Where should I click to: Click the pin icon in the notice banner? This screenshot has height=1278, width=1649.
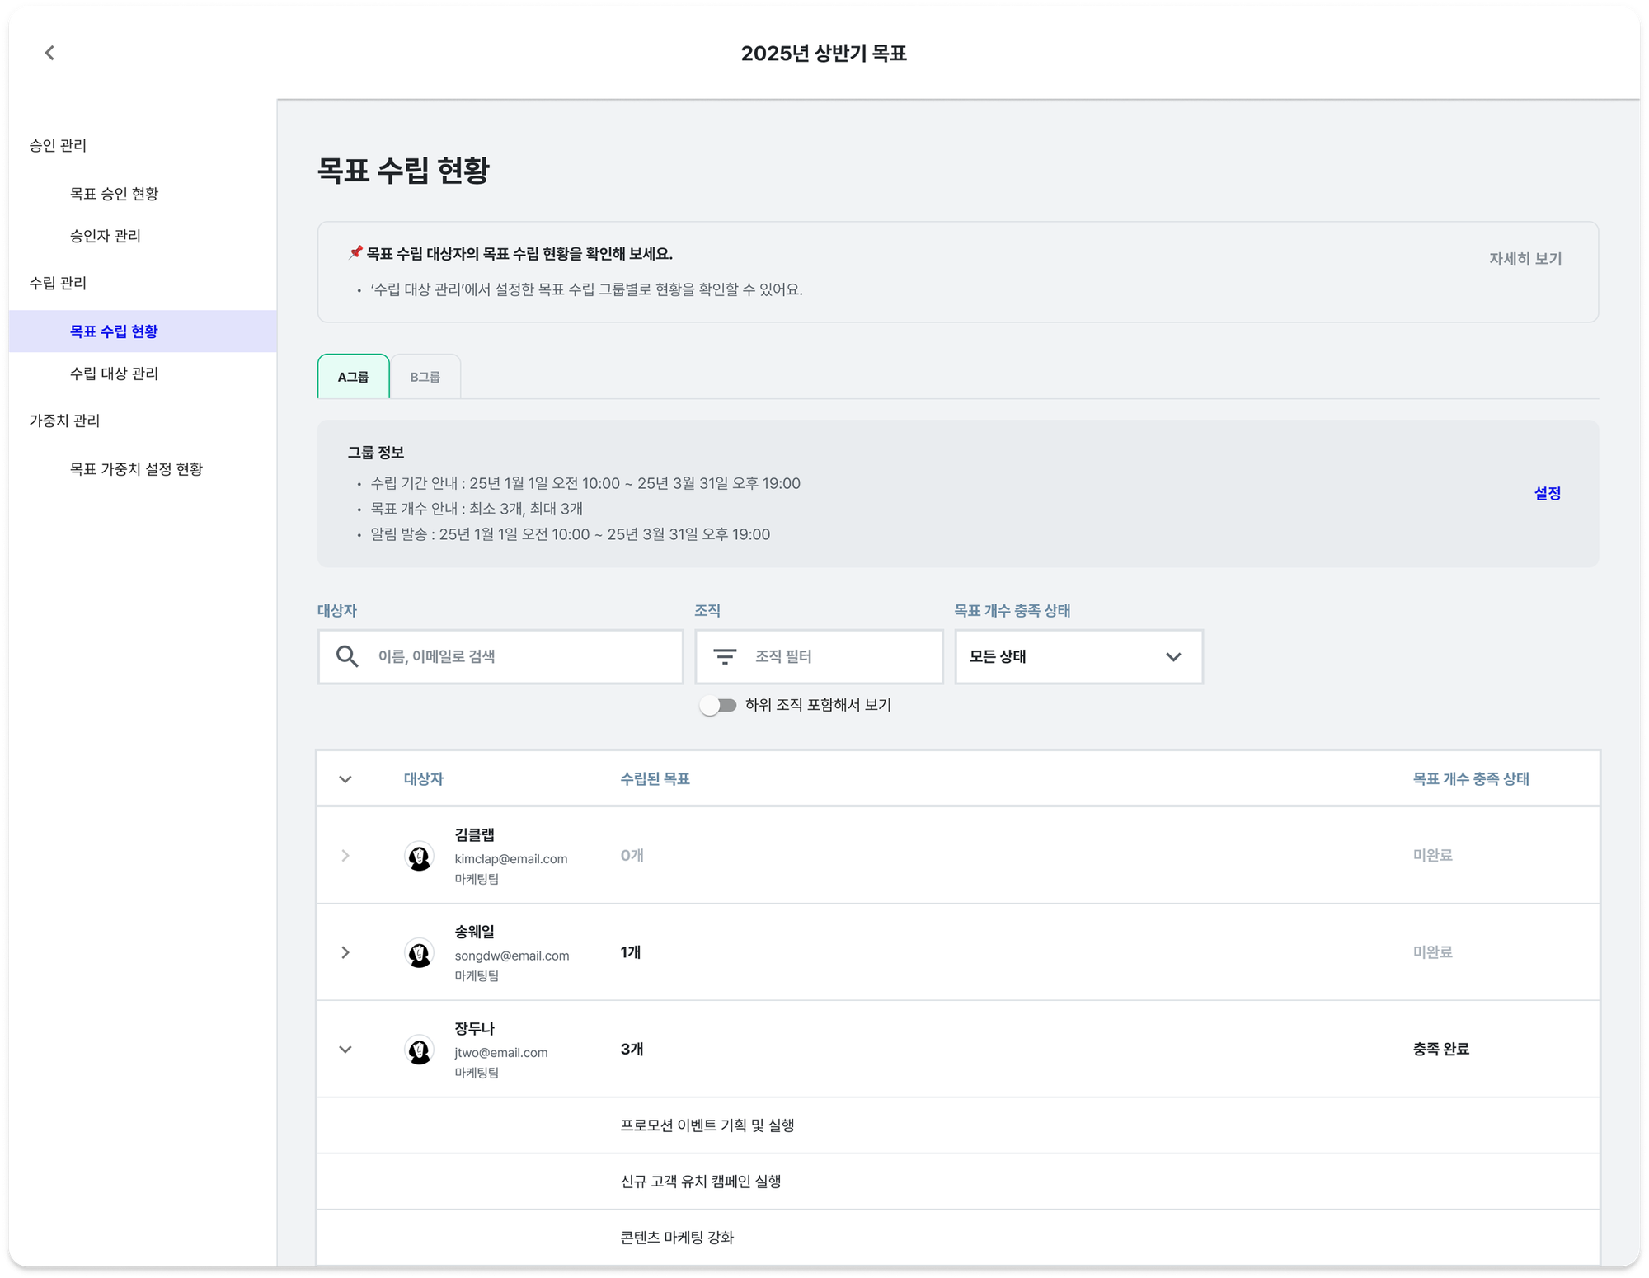point(355,252)
